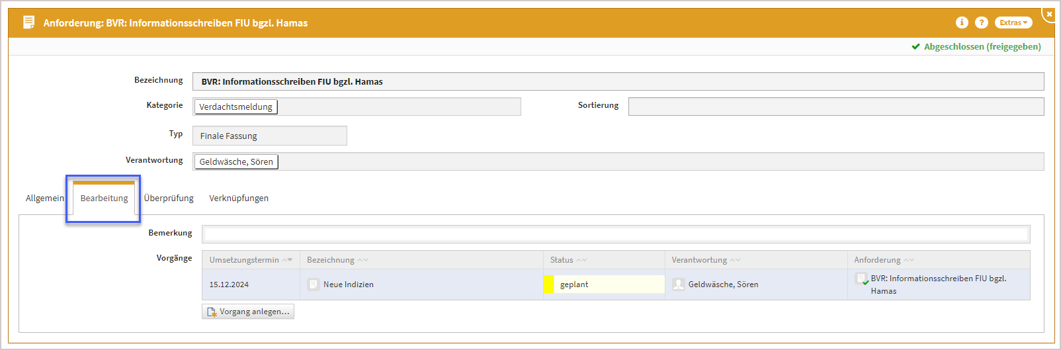The height and width of the screenshot is (350, 1061).
Task: Click the green Abgeschlossen checkmark icon
Action: (915, 47)
